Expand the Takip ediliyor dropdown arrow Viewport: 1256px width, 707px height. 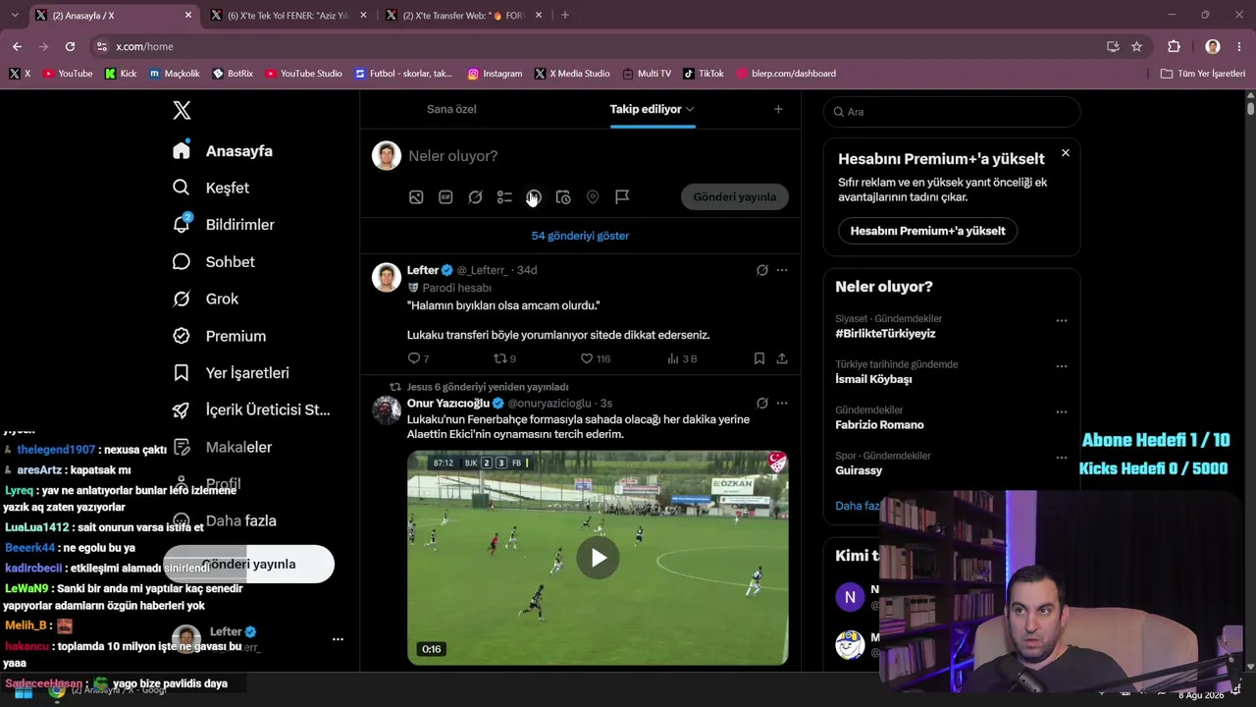pos(690,109)
